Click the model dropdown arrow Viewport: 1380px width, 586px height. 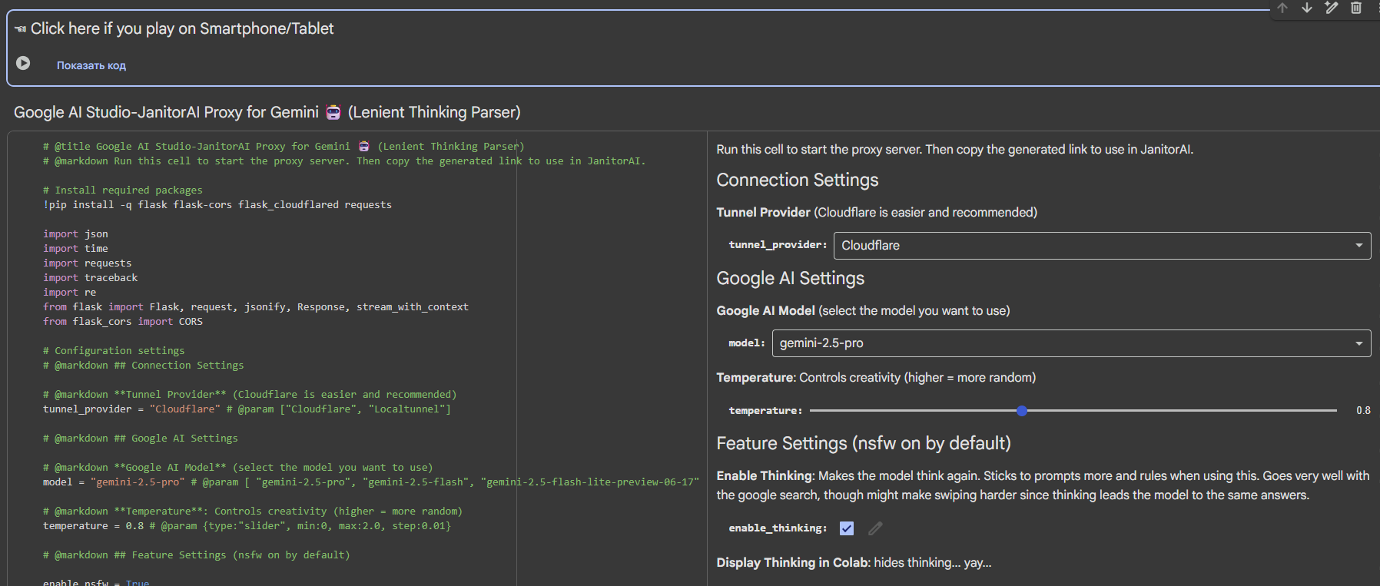tap(1358, 343)
